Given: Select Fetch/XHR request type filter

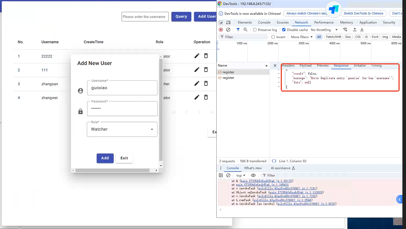Looking at the screenshot, I should tap(334, 37).
